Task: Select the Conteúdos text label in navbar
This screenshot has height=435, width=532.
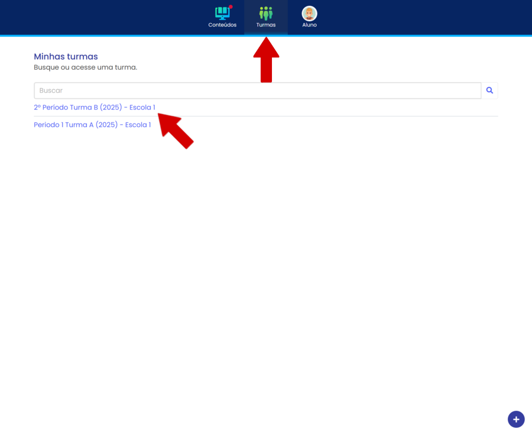Action: tap(222, 25)
